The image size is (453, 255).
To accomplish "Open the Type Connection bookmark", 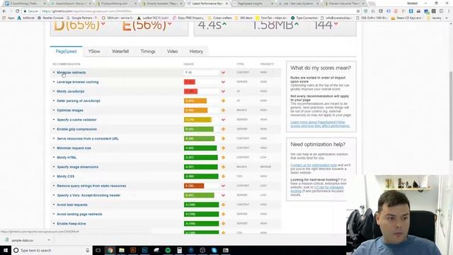I will [304, 18].
